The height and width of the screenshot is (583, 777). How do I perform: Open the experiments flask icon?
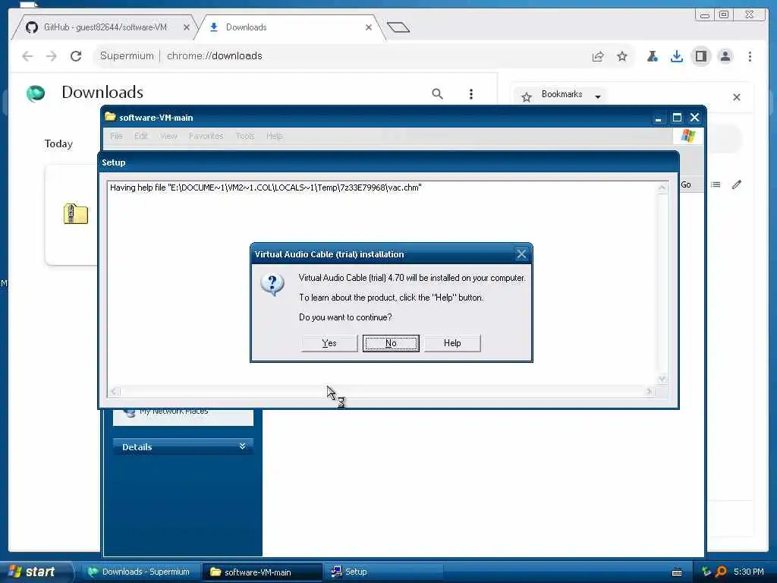click(652, 56)
